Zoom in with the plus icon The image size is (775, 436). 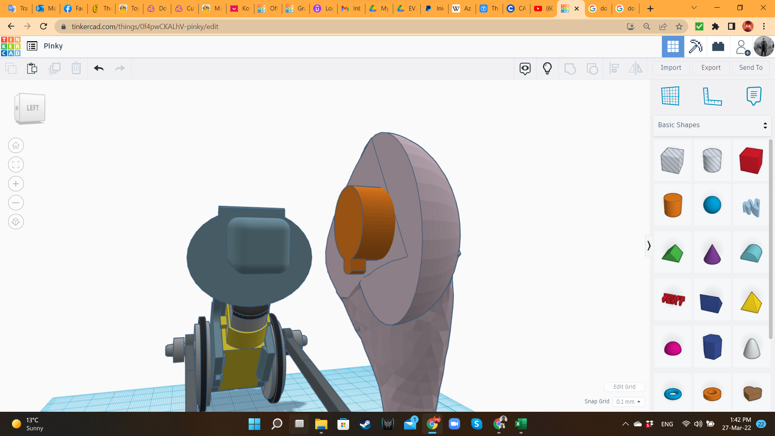16,184
